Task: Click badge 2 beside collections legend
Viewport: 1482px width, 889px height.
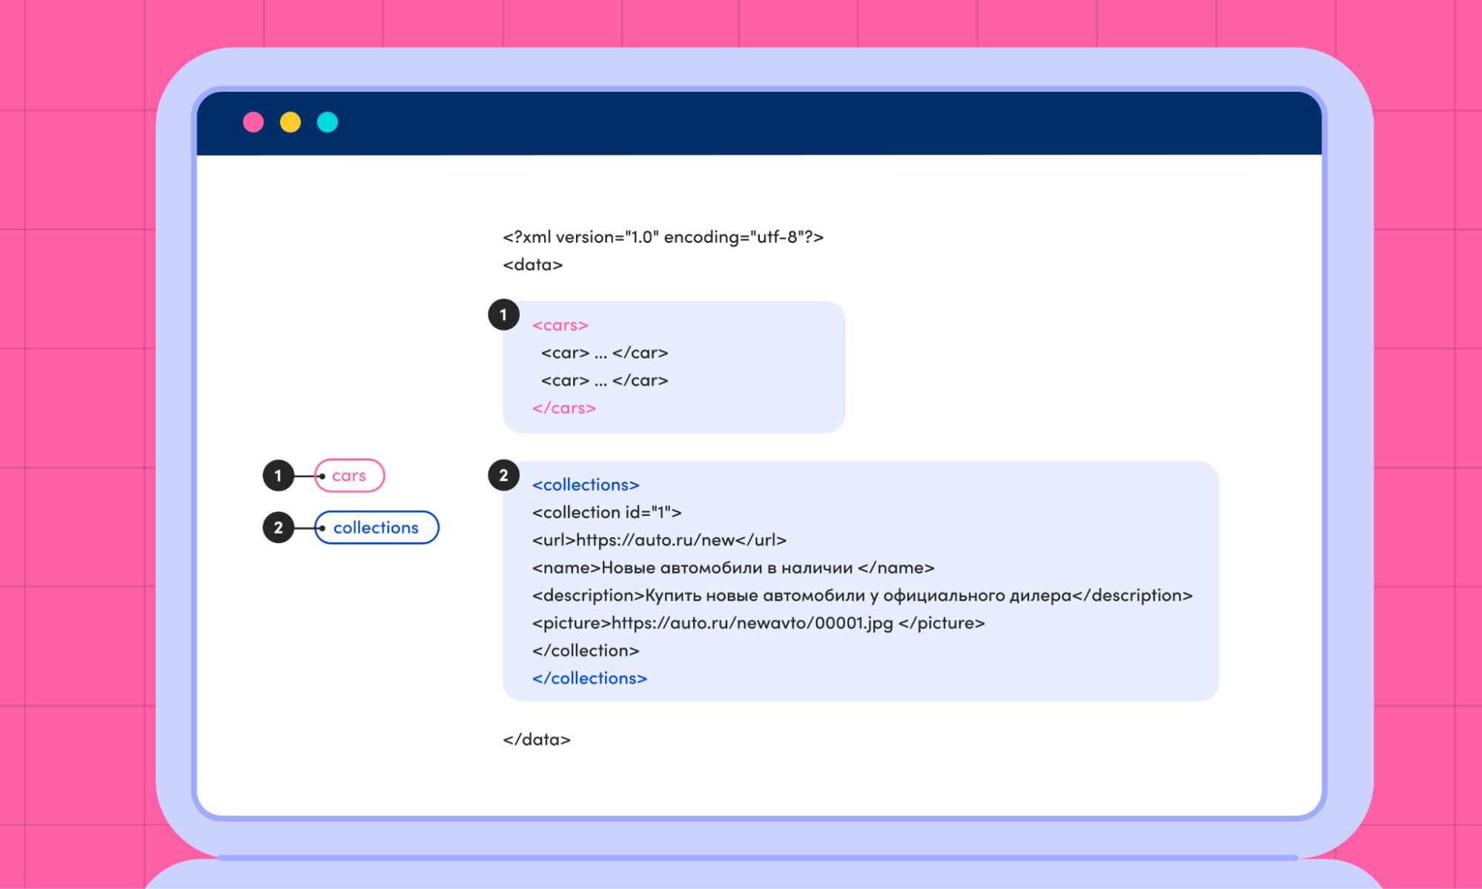Action: [279, 527]
